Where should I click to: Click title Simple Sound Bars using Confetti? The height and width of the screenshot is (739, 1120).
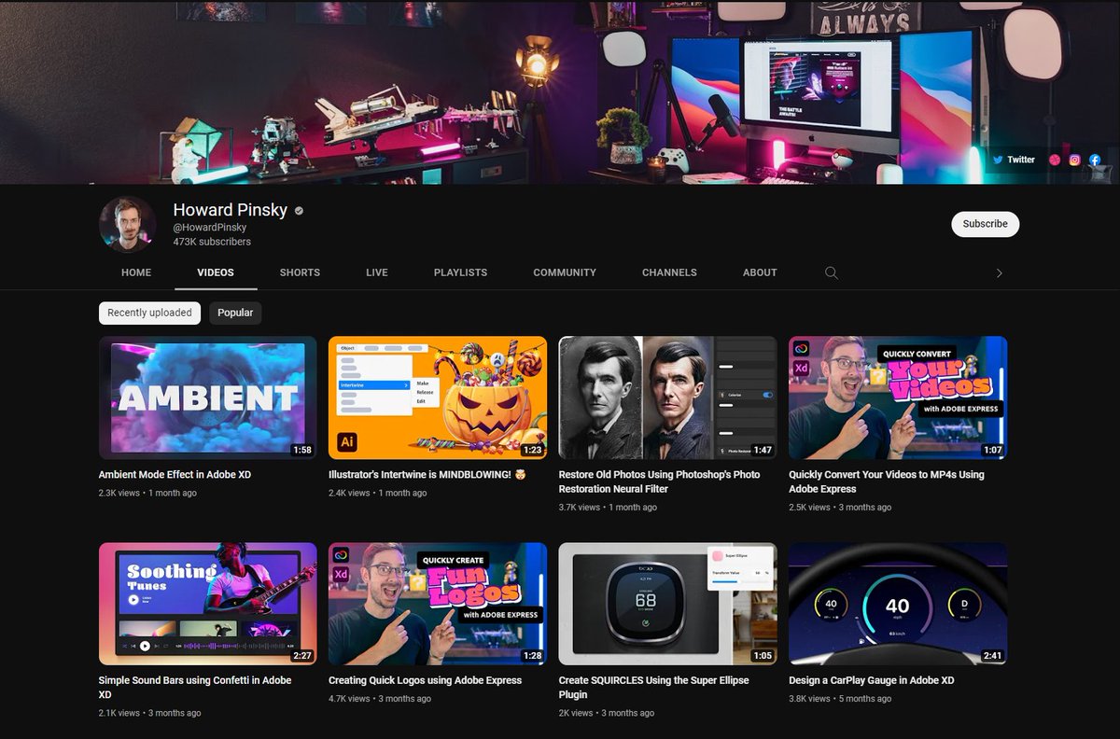[195, 688]
